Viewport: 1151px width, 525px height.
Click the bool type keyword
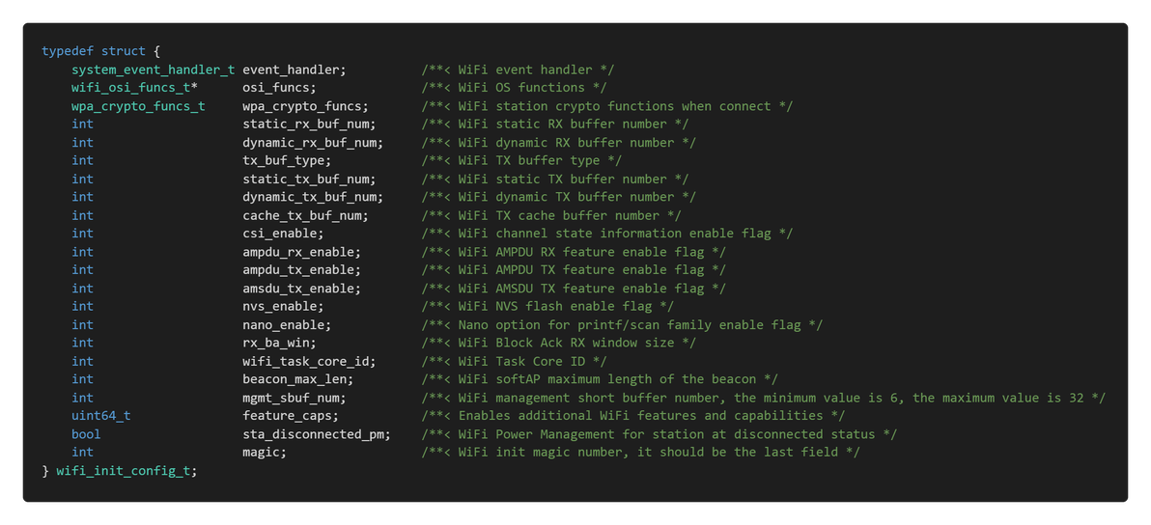86,433
